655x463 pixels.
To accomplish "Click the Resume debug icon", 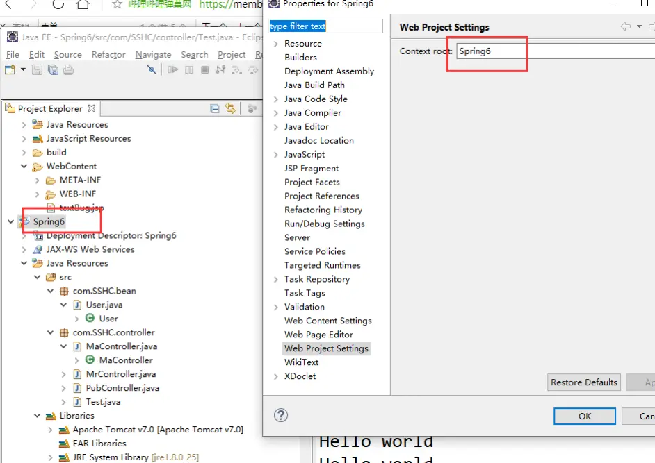I will click(x=172, y=69).
